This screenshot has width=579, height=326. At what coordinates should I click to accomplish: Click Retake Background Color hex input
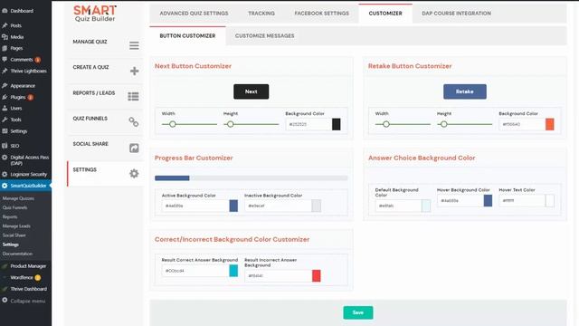coord(522,124)
